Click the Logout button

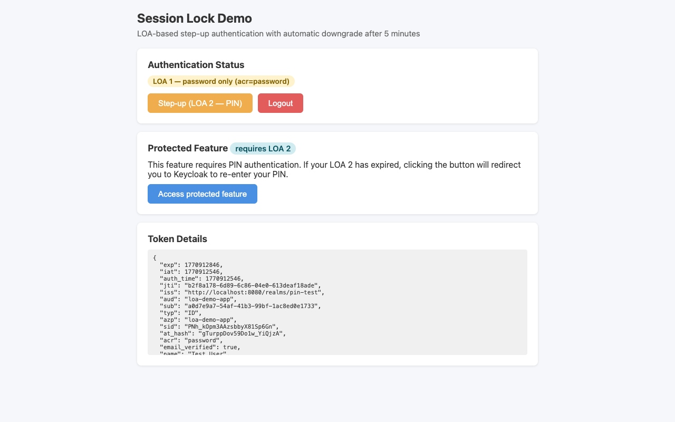tap(280, 103)
